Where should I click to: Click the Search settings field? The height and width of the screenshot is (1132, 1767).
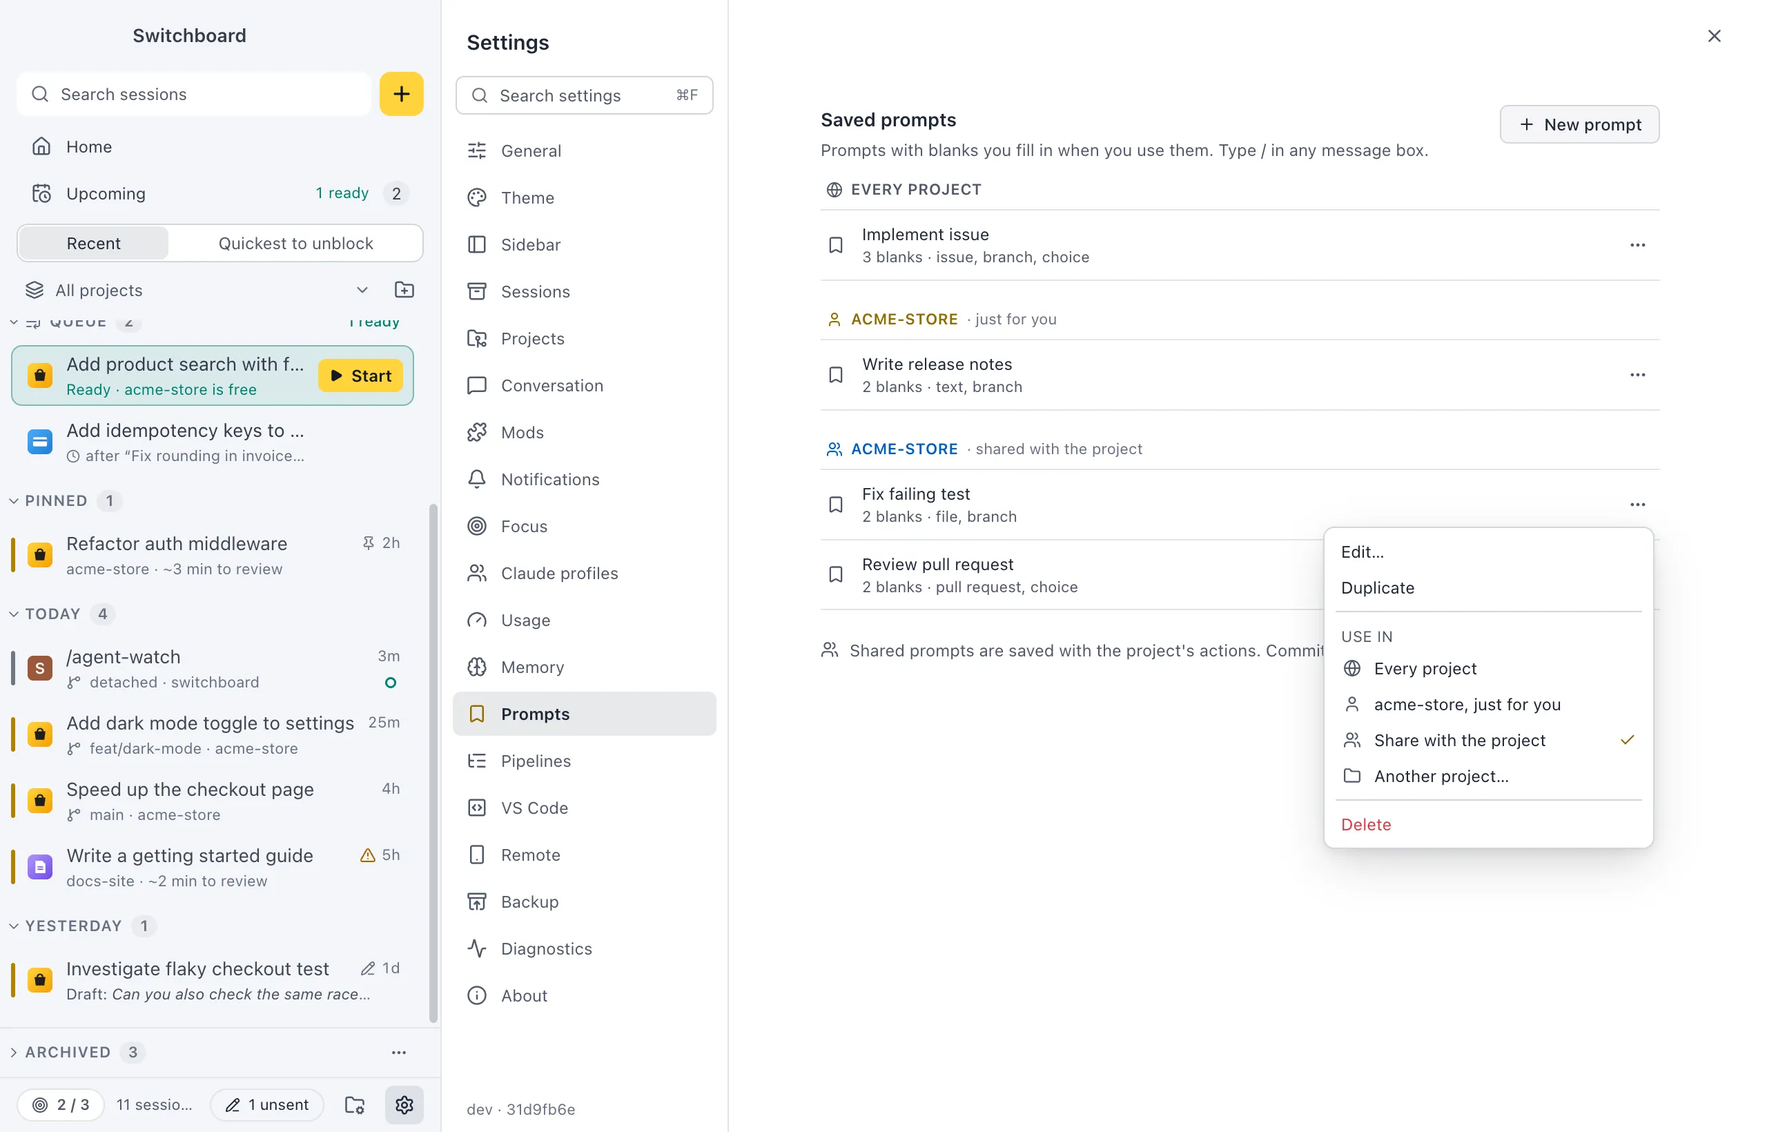pyautogui.click(x=585, y=95)
